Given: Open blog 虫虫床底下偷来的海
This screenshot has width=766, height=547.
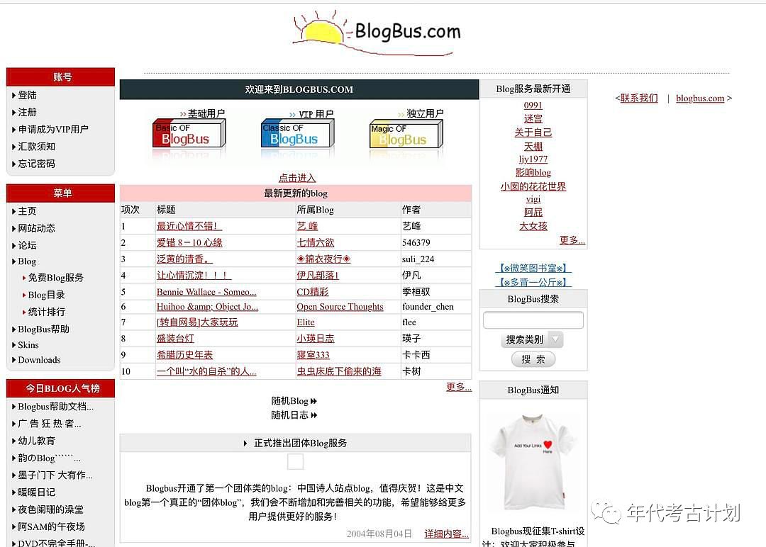Looking at the screenshot, I should point(338,371).
